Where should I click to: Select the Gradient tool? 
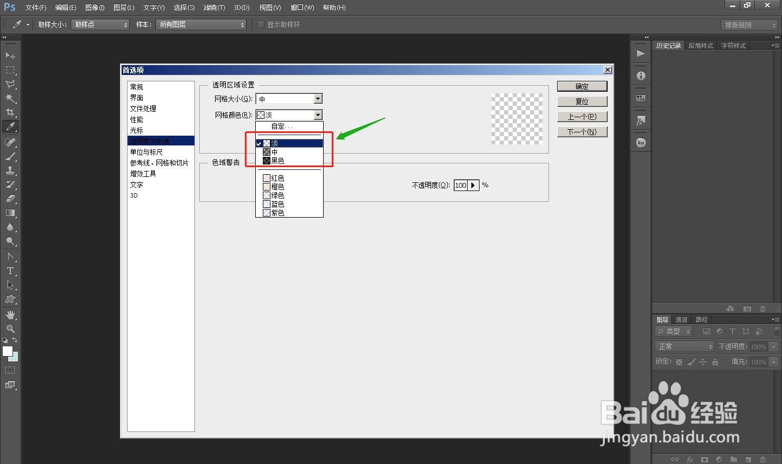tap(10, 213)
